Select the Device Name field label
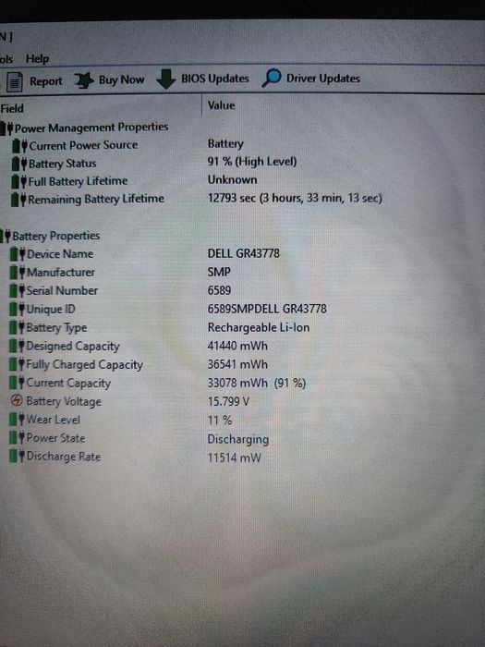This screenshot has width=485, height=647. pos(60,254)
